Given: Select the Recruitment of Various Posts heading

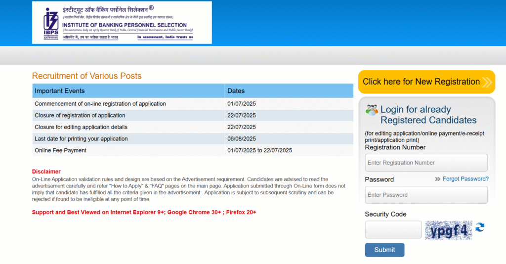Looking at the screenshot, I should point(86,76).
